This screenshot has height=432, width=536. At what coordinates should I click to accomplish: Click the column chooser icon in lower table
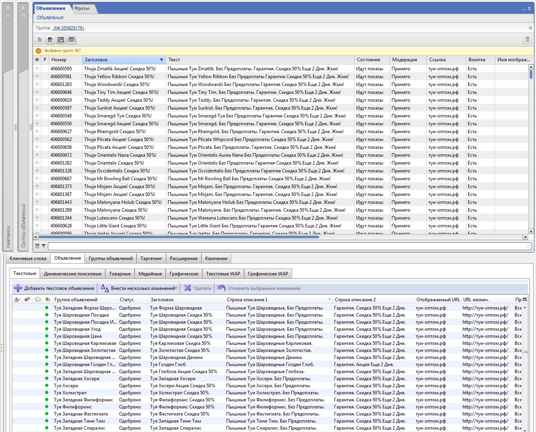(x=525, y=299)
